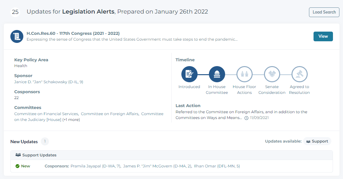Click the 25 updates count badge
This screenshot has height=179, width=343.
point(15,12)
